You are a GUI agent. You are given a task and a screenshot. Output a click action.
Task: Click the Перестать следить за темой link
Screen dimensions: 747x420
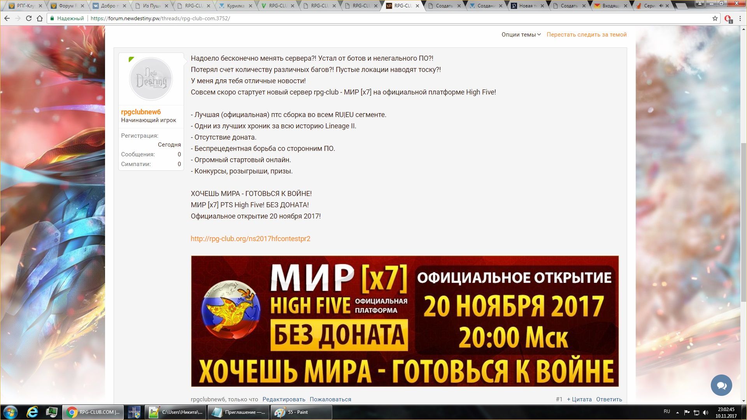click(586, 35)
